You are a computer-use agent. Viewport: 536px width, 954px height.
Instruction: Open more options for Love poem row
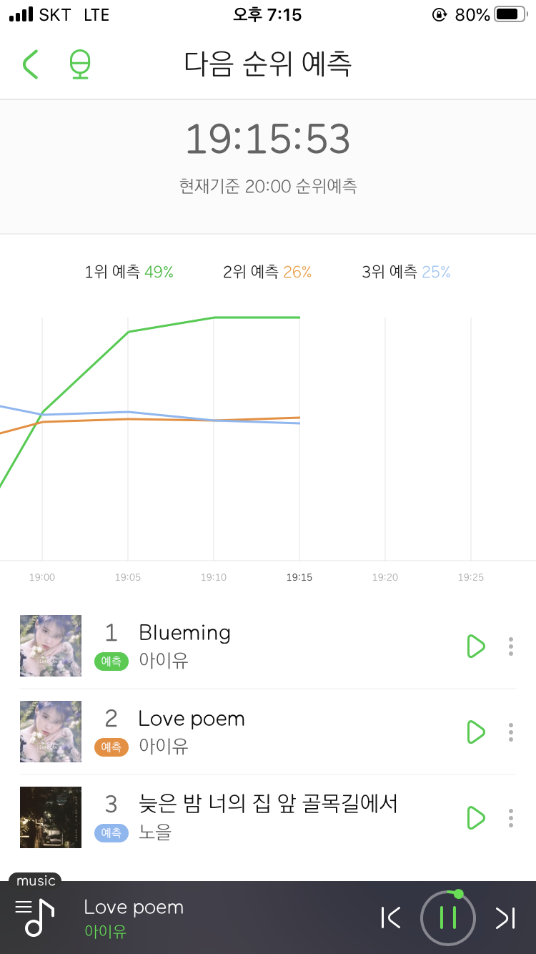pos(510,732)
